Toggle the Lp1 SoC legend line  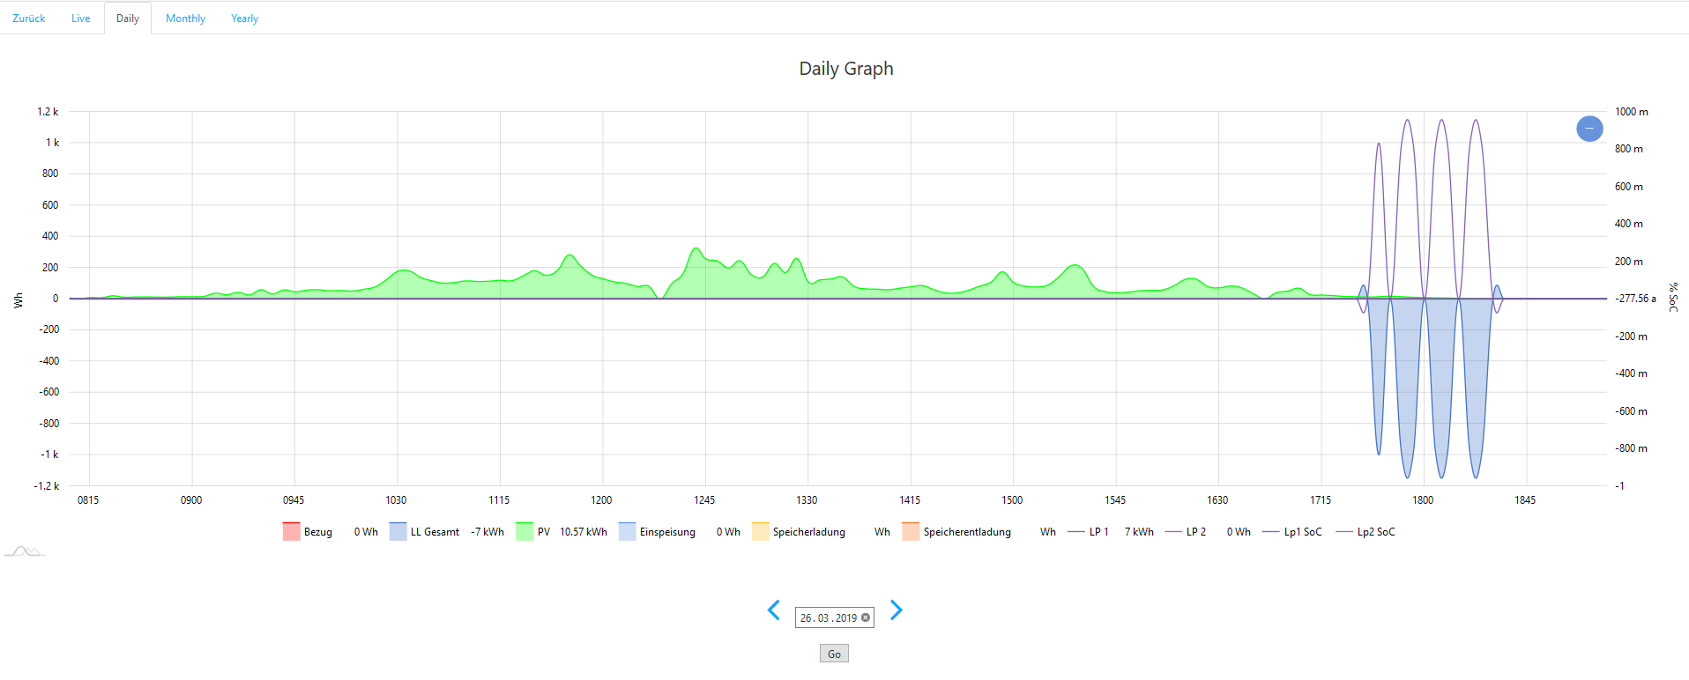coord(1292,532)
